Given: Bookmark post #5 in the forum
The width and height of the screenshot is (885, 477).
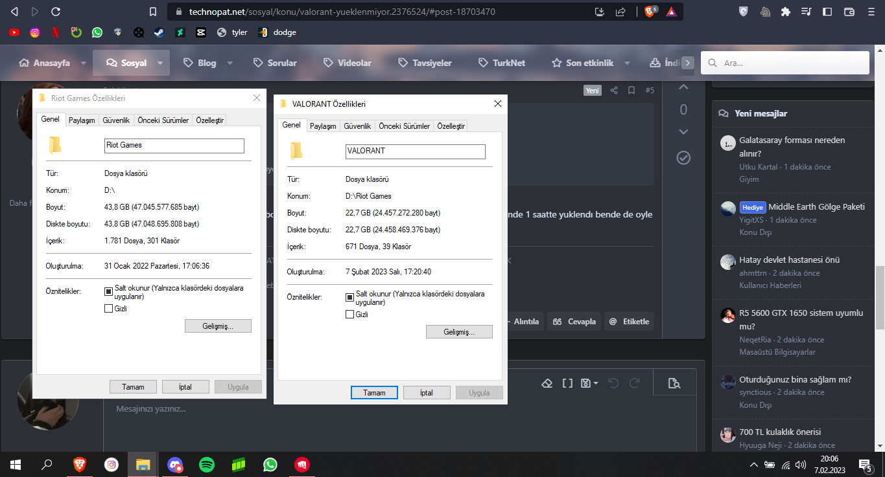Looking at the screenshot, I should coord(631,91).
